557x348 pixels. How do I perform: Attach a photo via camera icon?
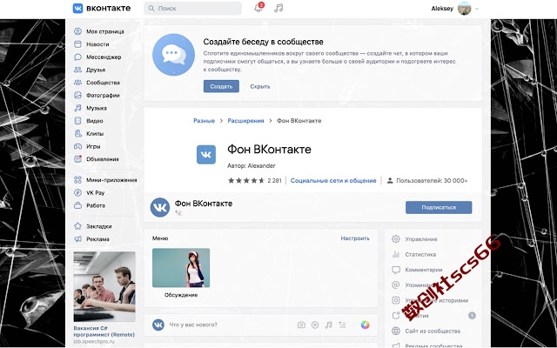(x=301, y=325)
